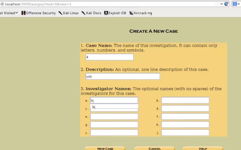Click the New Case button

[x=105, y=148]
